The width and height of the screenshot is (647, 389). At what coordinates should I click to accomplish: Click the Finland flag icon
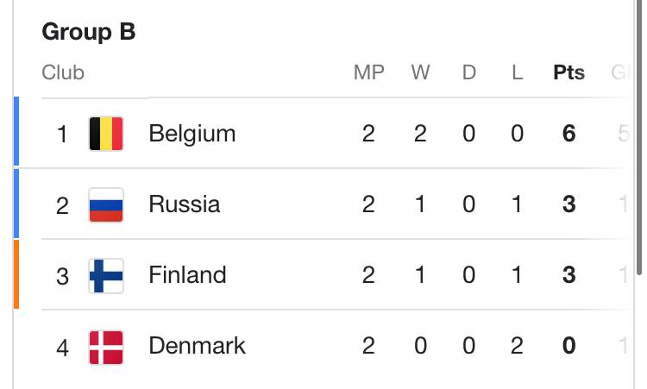[x=106, y=275]
